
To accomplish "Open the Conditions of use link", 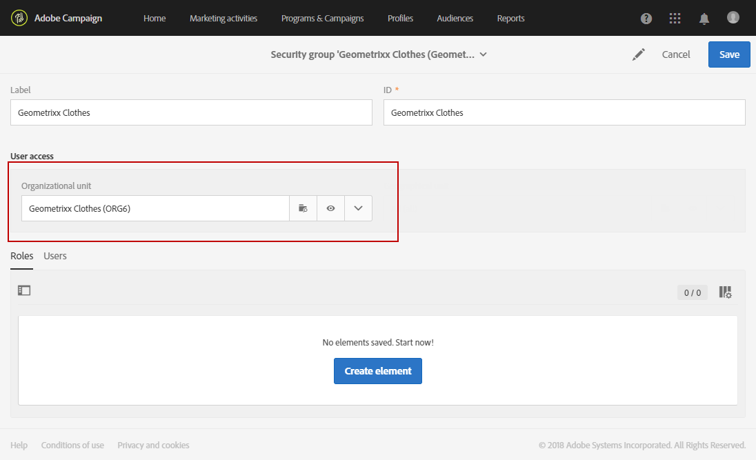I will click(x=72, y=445).
